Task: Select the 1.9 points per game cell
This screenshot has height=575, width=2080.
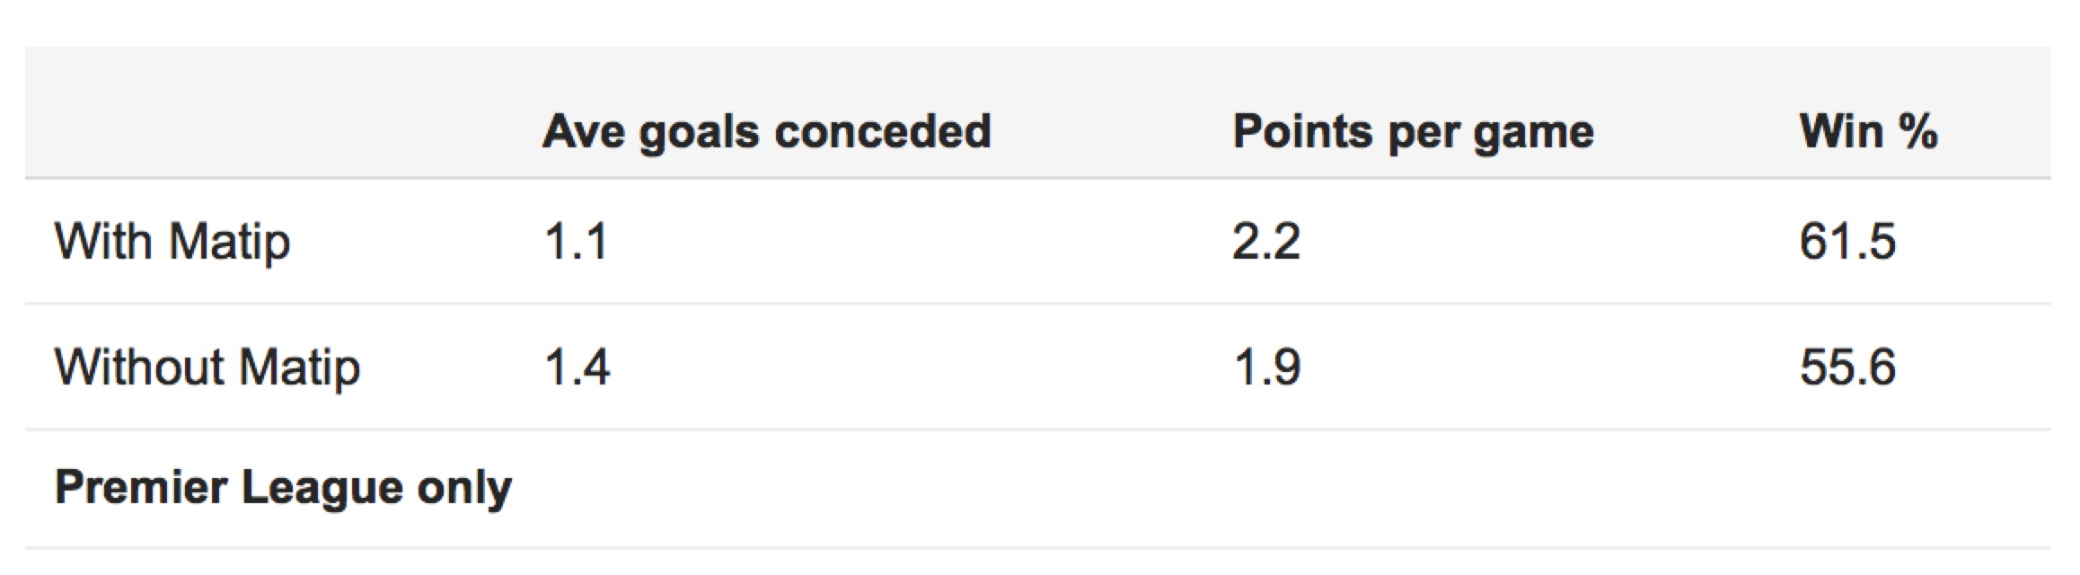Action: pos(1266,367)
